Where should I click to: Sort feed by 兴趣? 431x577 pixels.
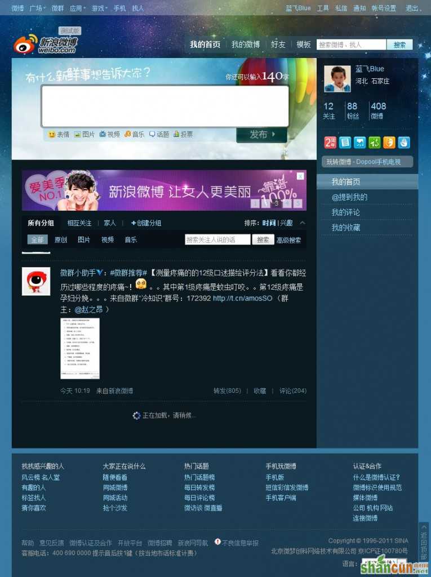[286, 223]
